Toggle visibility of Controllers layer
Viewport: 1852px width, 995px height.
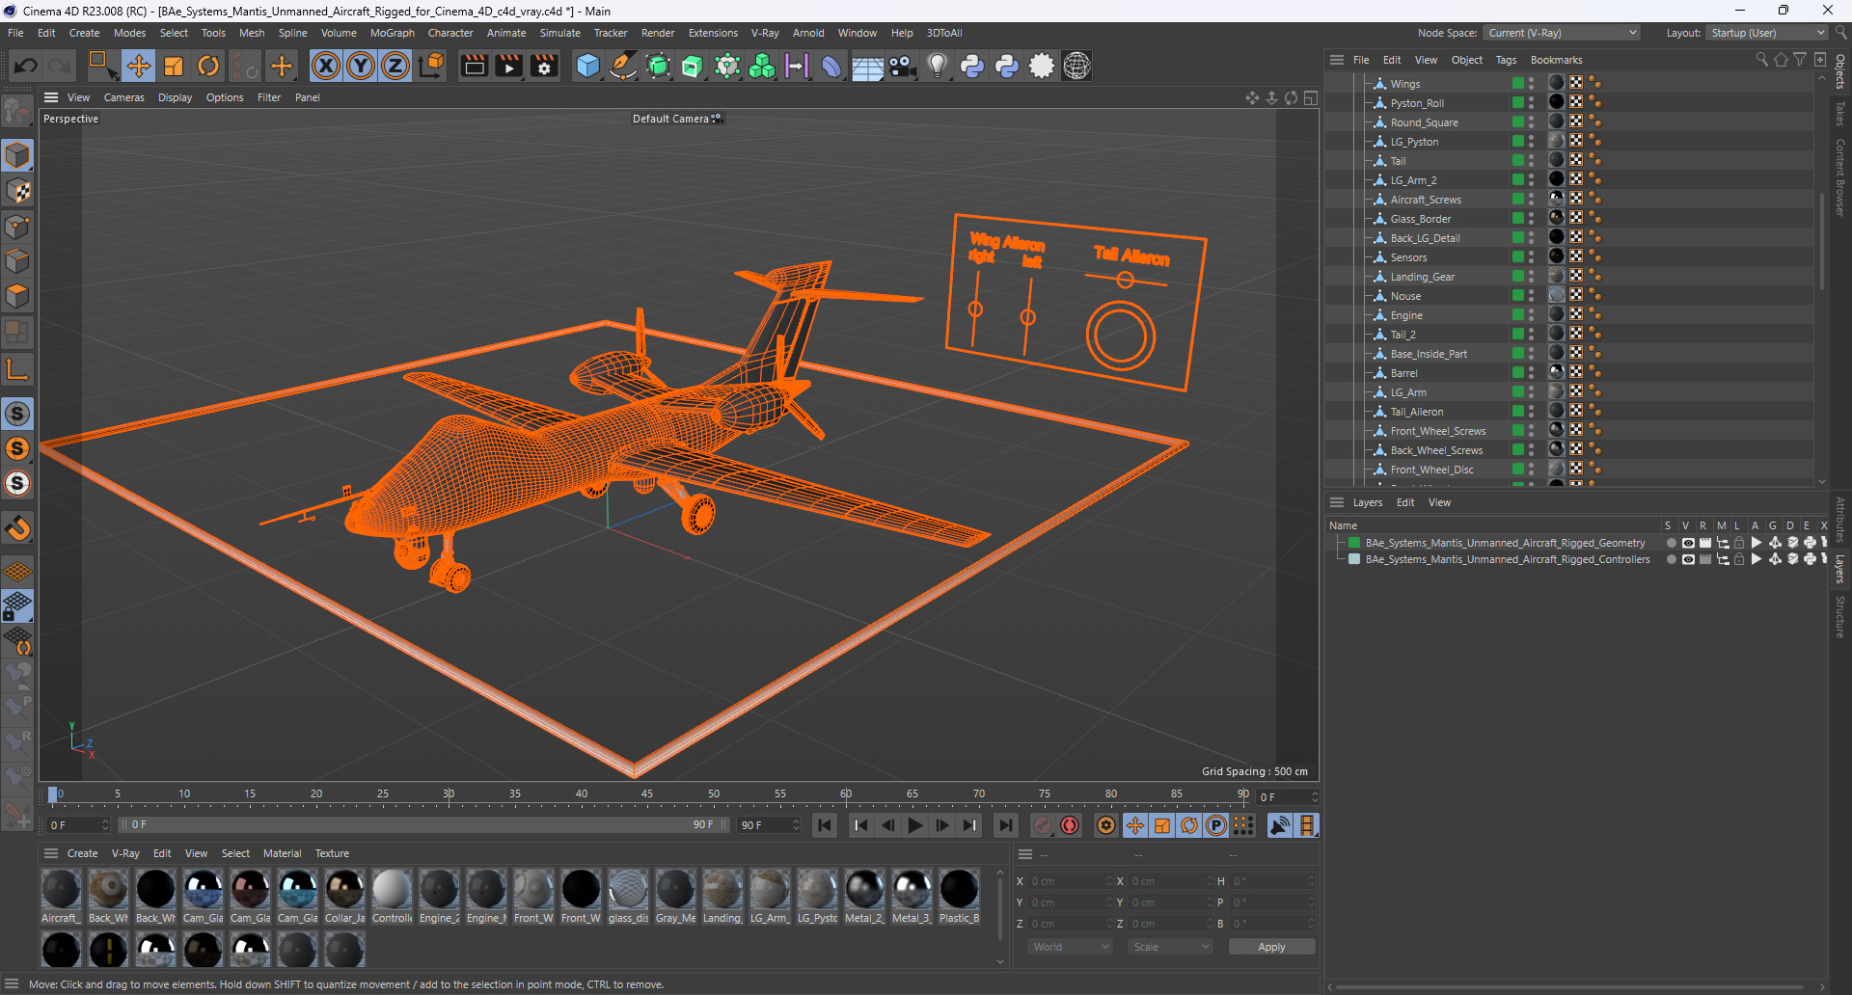1688,559
